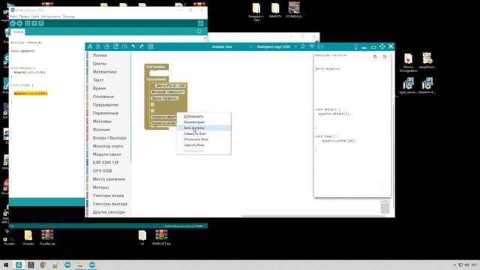Screen dimensions: 480x270
Task: Open the 'Входы / Выходы' block category
Action: click(x=108, y=138)
